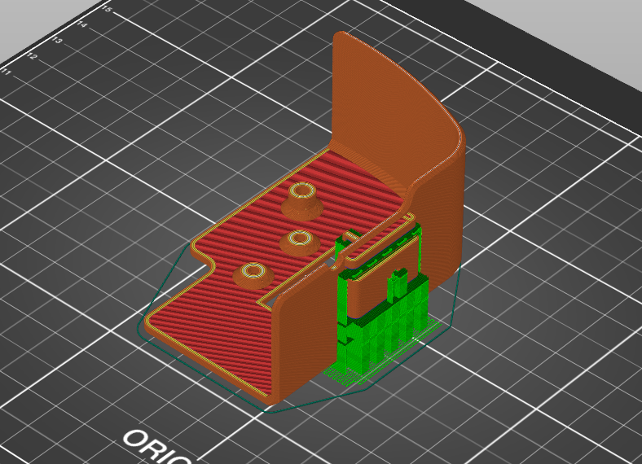Click the bed ruler label 12
The image size is (642, 464).
point(32,56)
